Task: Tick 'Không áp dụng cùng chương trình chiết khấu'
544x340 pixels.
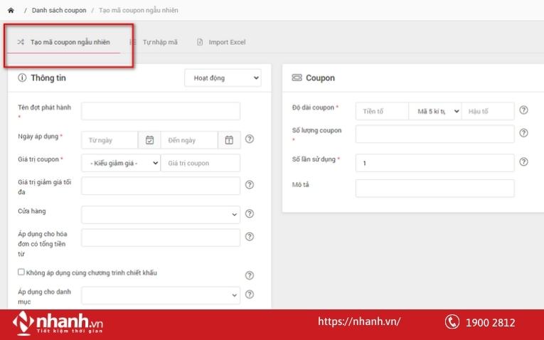Action: (x=21, y=272)
